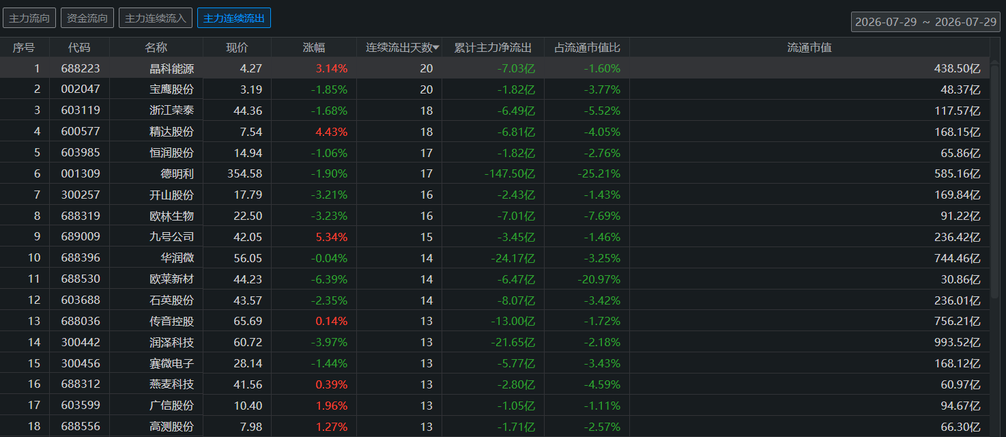Viewport: 1006px width, 437px height.
Task: Click 代码 column header
Action: (x=79, y=48)
